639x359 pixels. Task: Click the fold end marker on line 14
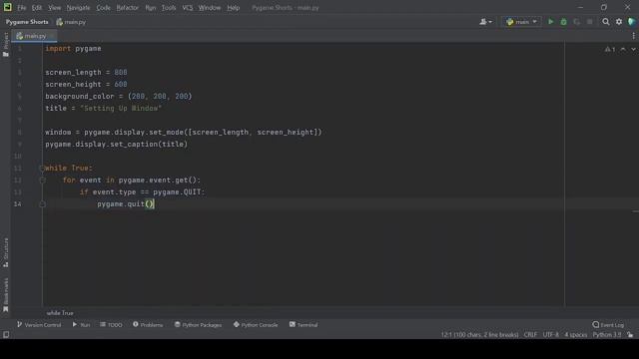pos(42,203)
